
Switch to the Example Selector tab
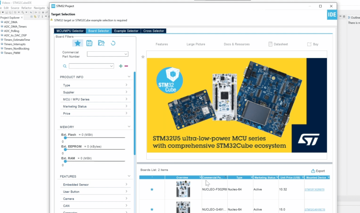[126, 31]
